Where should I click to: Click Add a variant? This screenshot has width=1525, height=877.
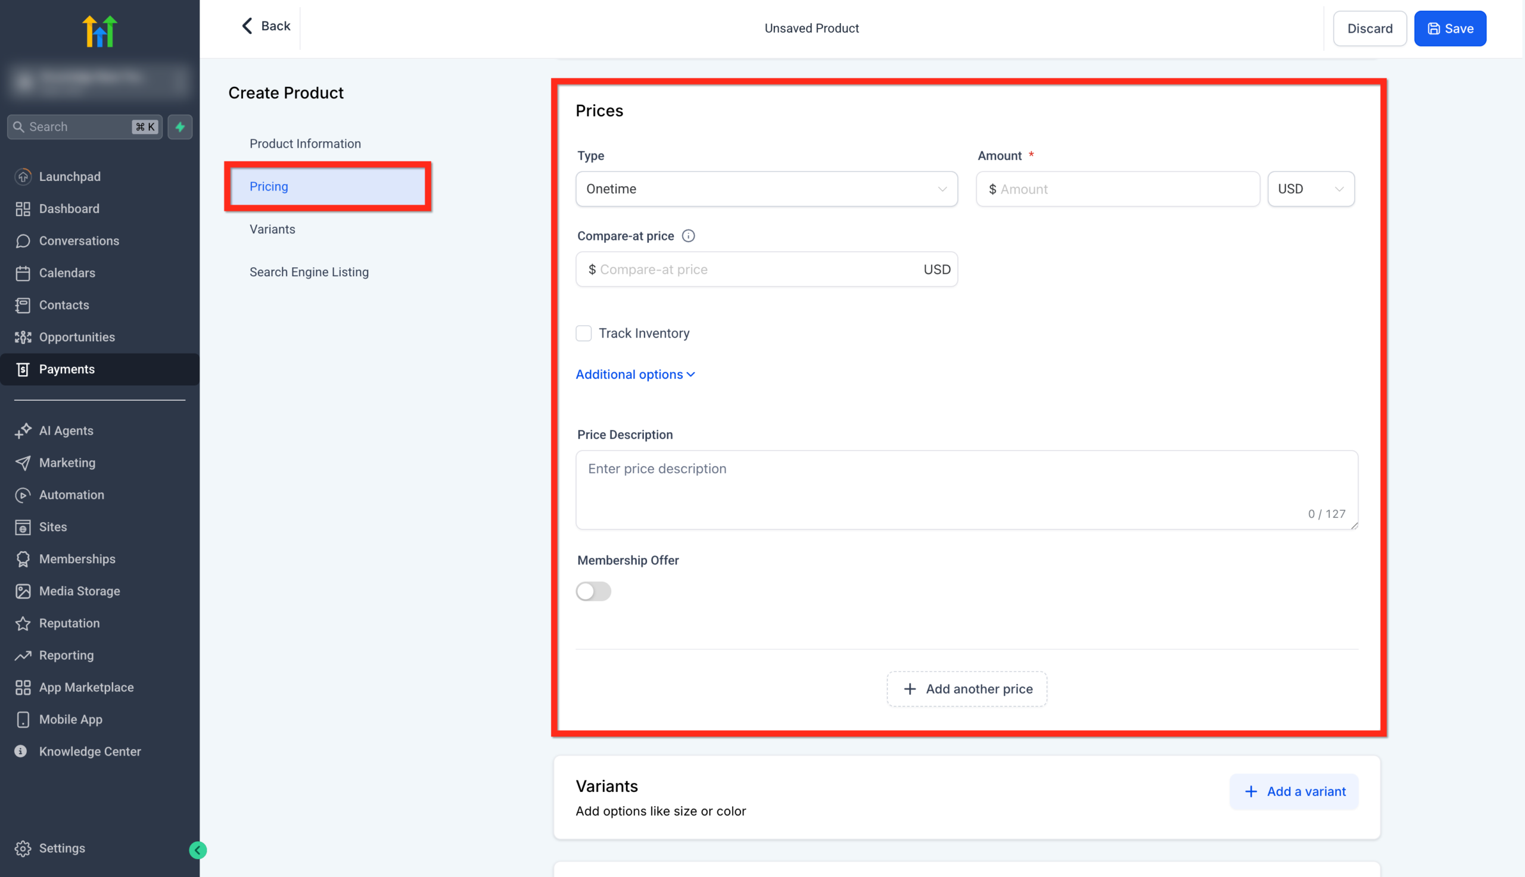coord(1294,791)
